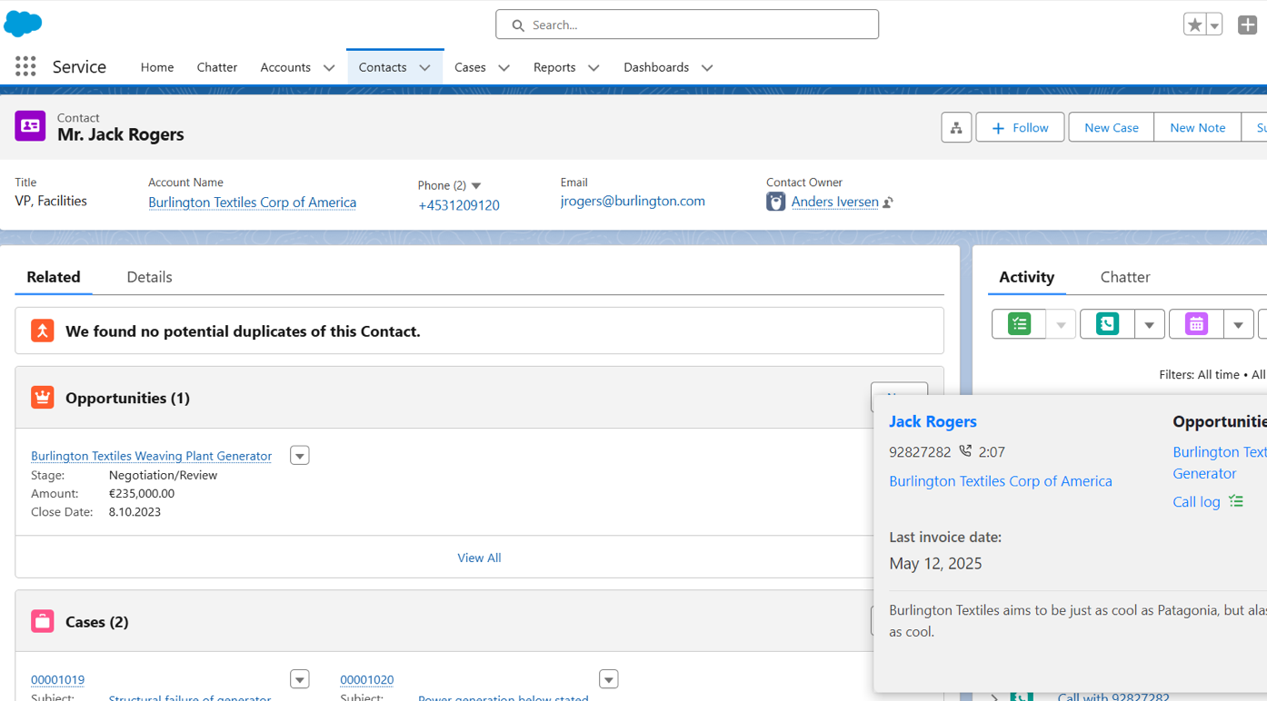Open the New Event dropdown arrow
The height and width of the screenshot is (701, 1267).
[x=1238, y=324]
